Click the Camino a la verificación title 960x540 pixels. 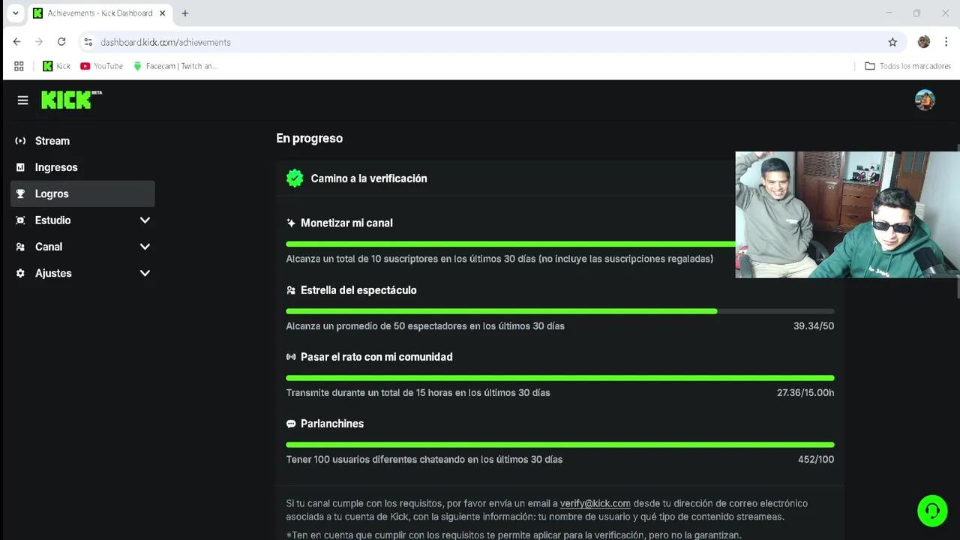click(x=369, y=178)
